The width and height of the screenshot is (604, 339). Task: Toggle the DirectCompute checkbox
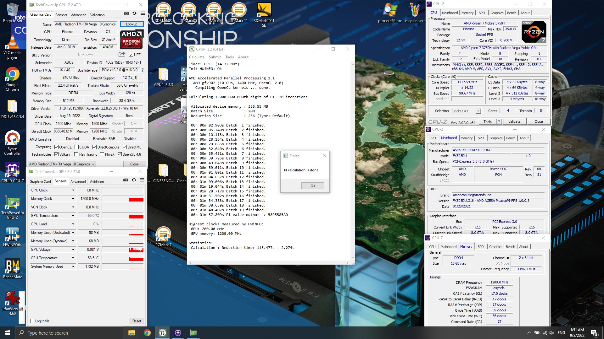point(94,147)
